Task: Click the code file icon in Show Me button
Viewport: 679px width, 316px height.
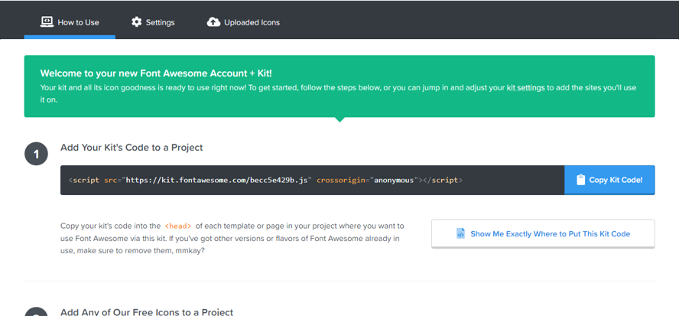Action: point(460,233)
